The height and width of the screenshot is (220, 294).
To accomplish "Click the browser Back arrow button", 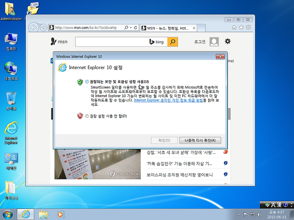I will coord(33,27).
